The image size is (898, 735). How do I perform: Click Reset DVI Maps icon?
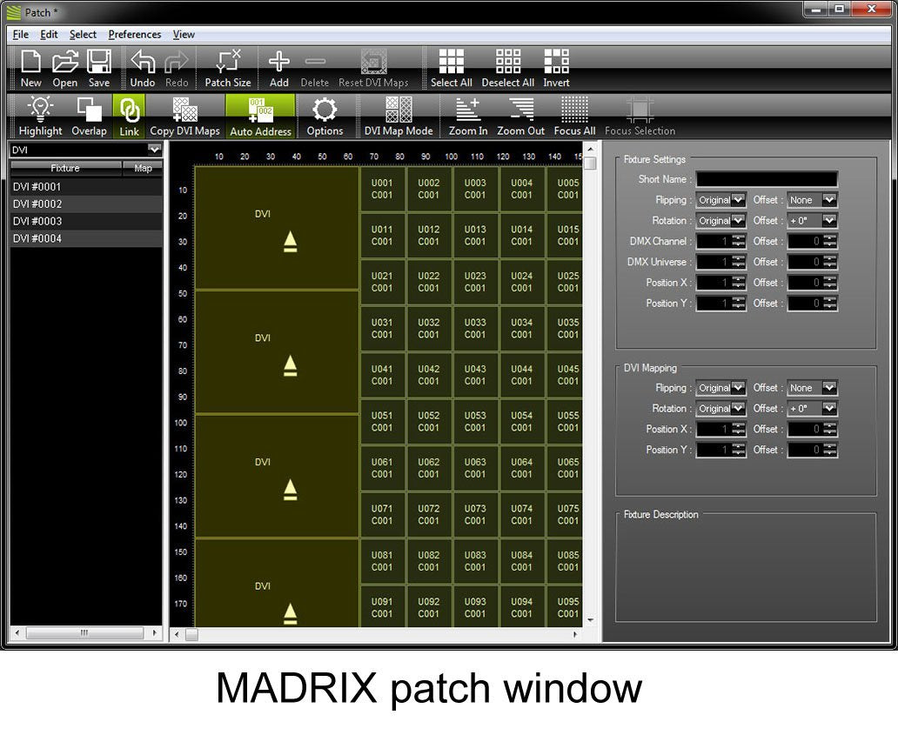click(x=373, y=68)
